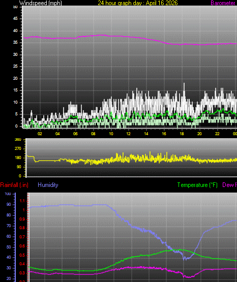Click the '14' hour label on time axis
The image size is (237, 282).
pyautogui.click(x=146, y=134)
